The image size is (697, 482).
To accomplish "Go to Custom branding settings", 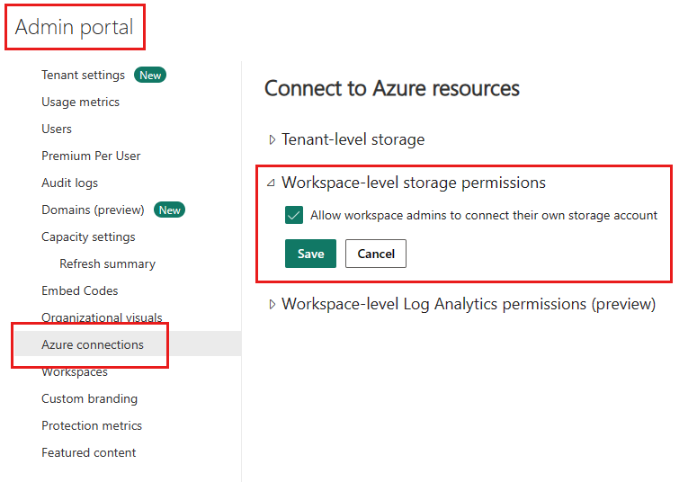I will click(89, 398).
